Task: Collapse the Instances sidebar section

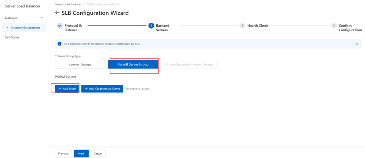Action: click(42, 18)
